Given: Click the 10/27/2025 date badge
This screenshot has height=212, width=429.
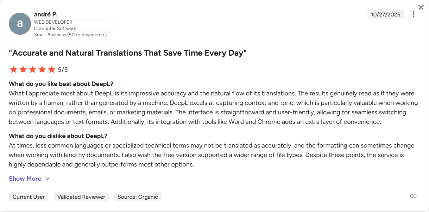Looking at the screenshot, I should tap(386, 14).
